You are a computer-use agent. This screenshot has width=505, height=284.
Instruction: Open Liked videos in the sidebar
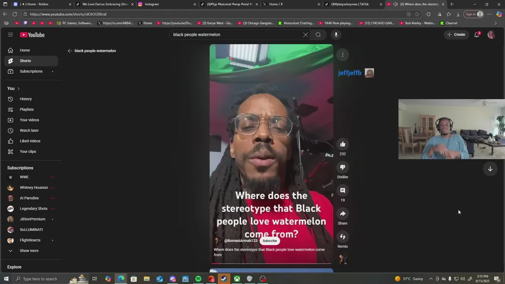click(31, 141)
